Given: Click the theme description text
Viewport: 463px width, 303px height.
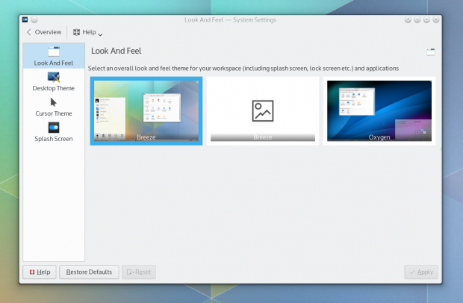Looking at the screenshot, I should click(x=243, y=69).
